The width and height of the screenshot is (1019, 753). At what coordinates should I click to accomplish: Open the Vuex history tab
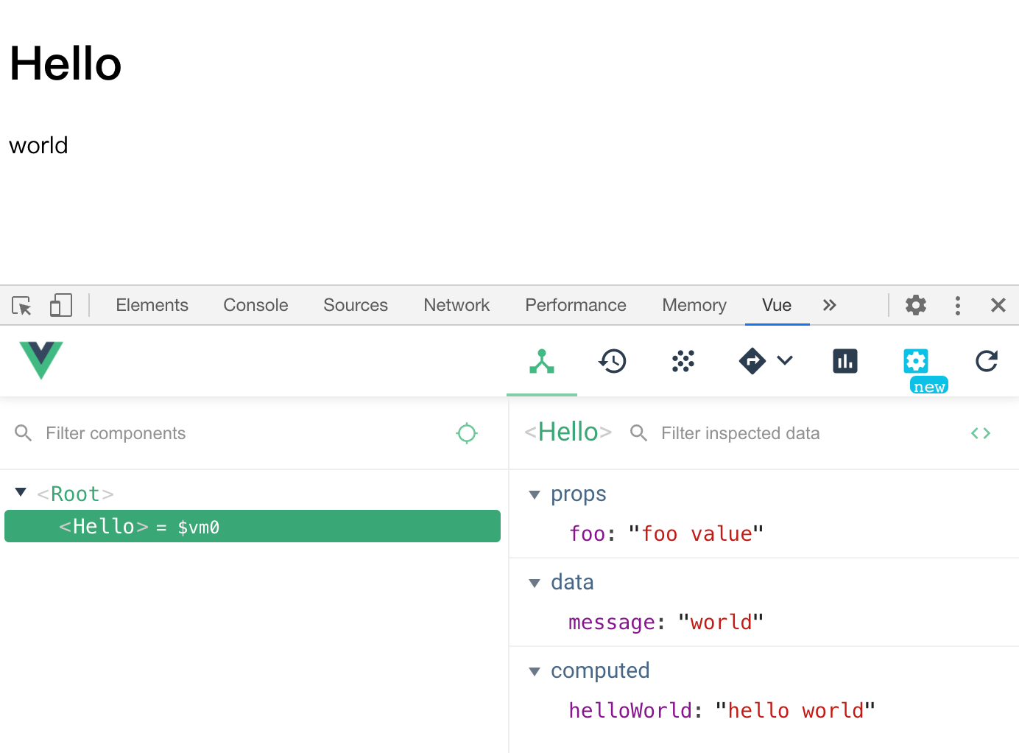[x=613, y=362]
